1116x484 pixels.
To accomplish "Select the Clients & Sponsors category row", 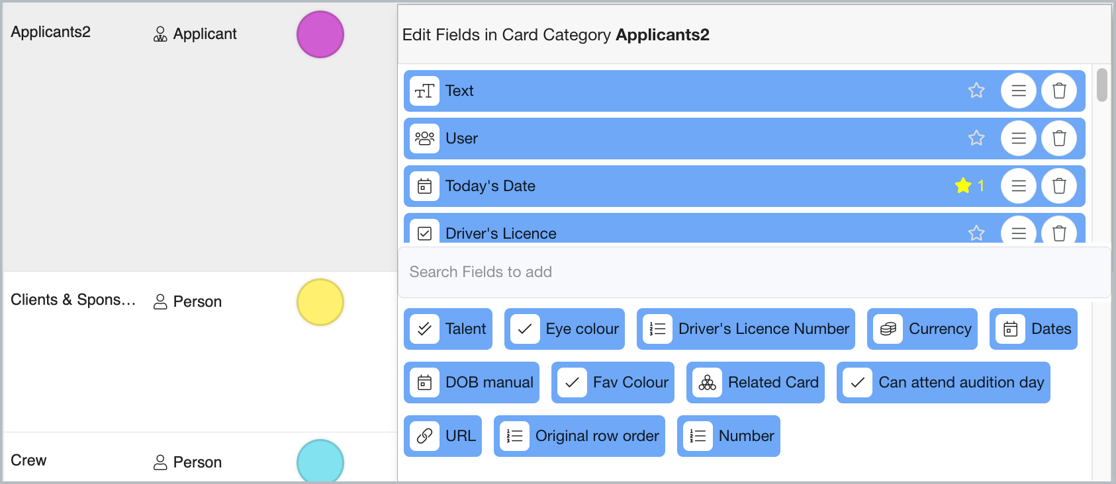I will (73, 300).
